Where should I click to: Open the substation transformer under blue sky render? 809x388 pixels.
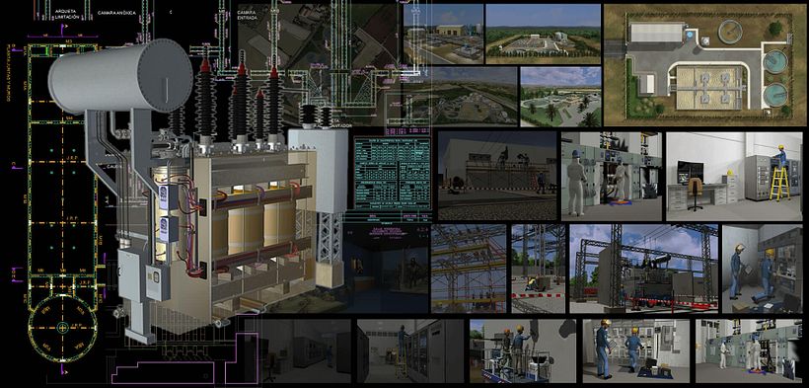coord(644,269)
